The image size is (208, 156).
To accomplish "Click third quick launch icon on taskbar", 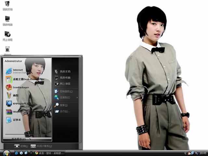I will (x=26, y=153).
